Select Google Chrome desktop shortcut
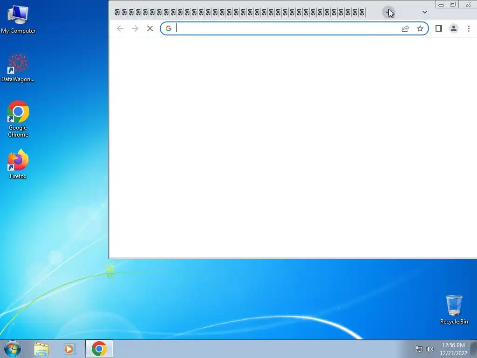The image size is (477, 358). click(x=18, y=119)
